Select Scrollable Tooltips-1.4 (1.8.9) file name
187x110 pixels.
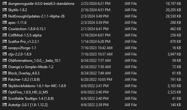click(31, 99)
